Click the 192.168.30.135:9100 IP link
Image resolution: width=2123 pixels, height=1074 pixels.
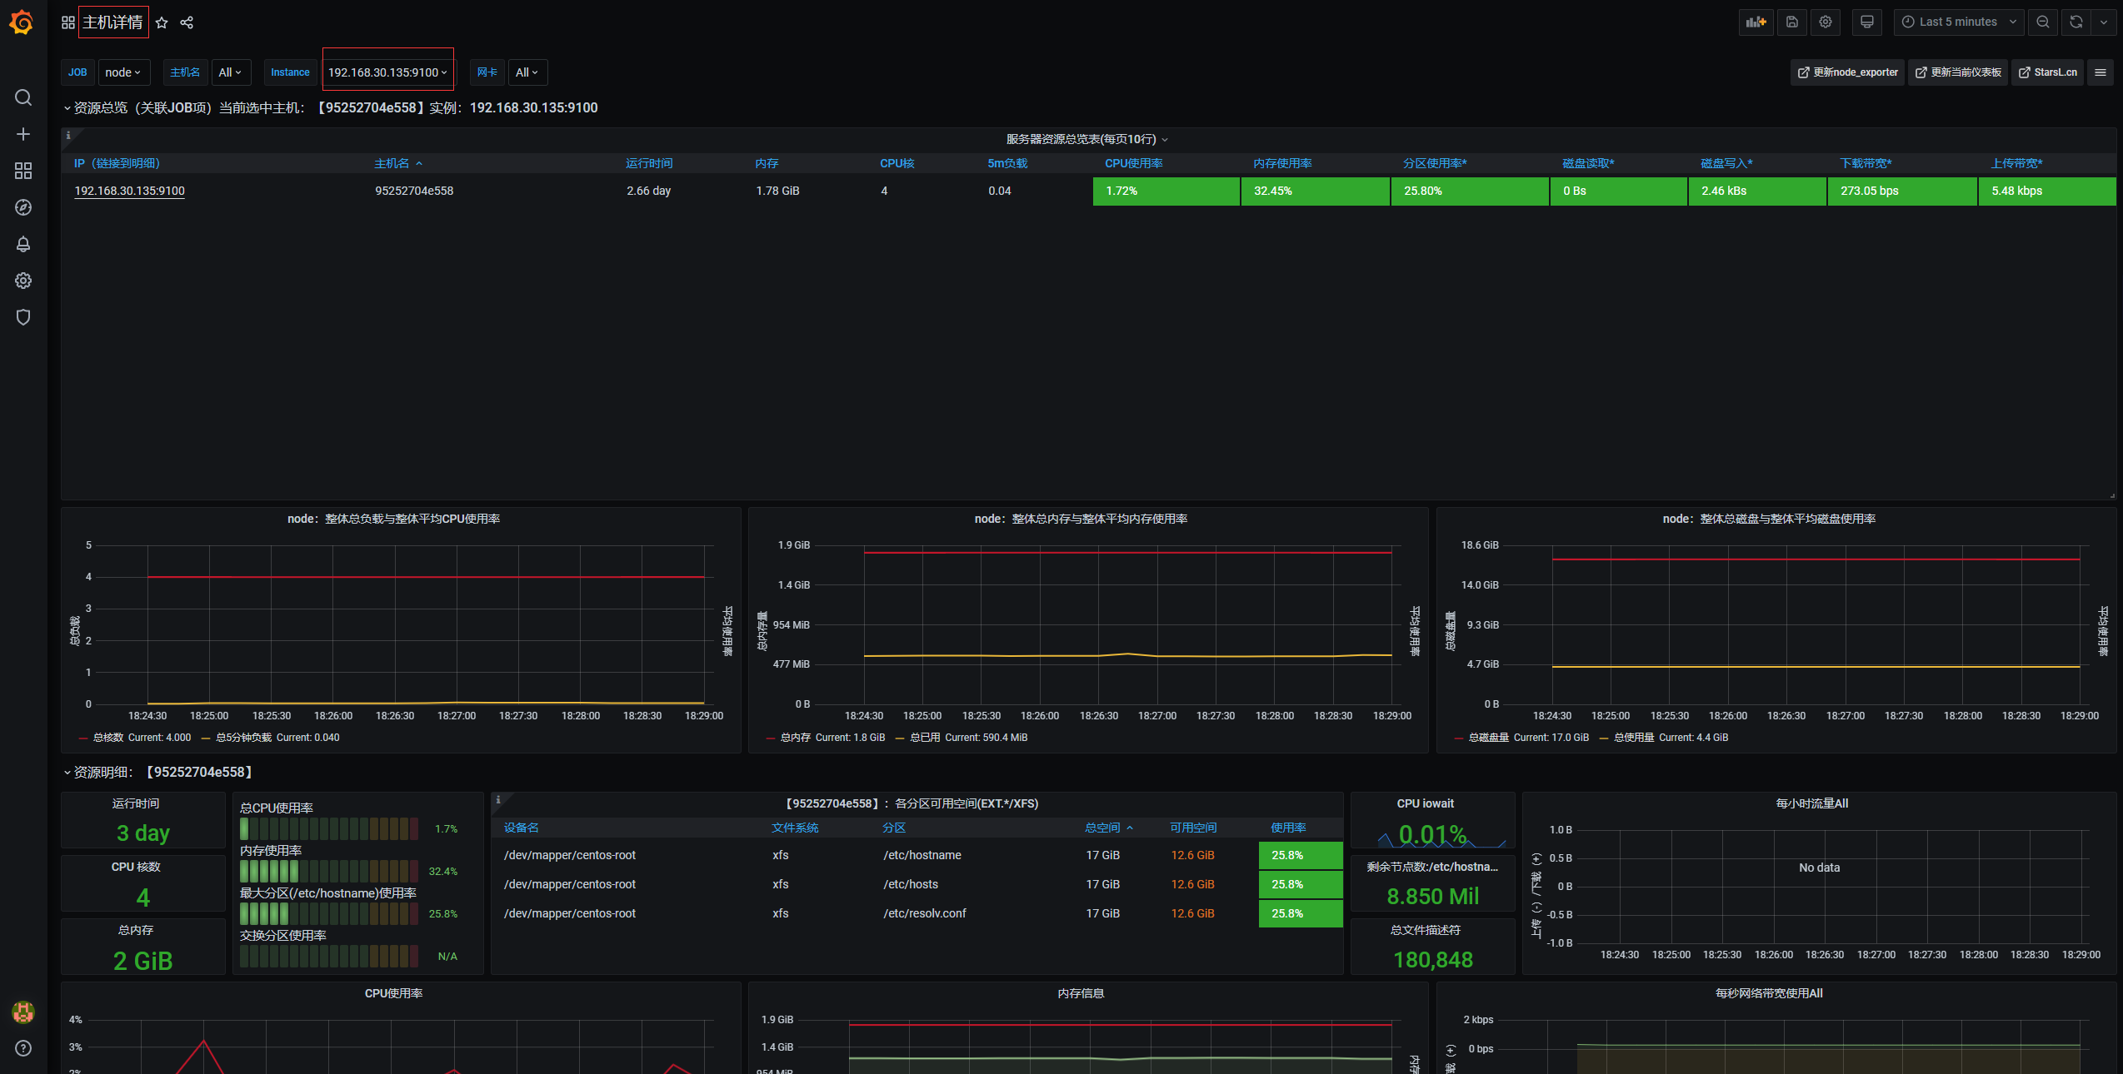coord(130,191)
